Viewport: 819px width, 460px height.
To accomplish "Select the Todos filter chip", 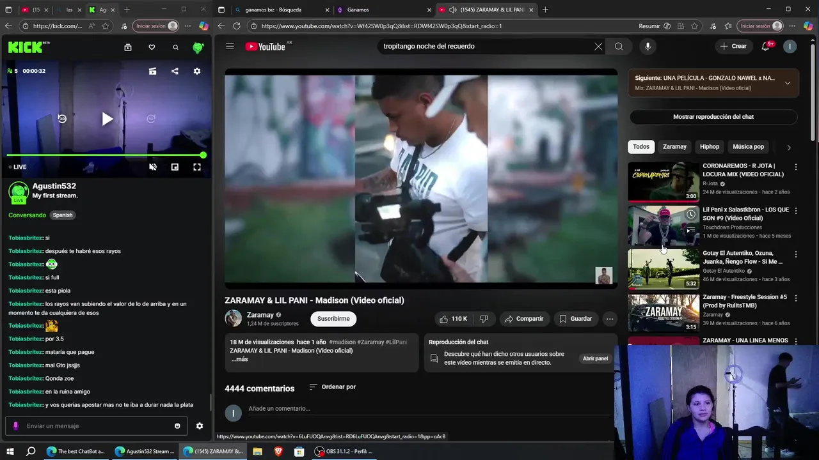I will coord(641,147).
